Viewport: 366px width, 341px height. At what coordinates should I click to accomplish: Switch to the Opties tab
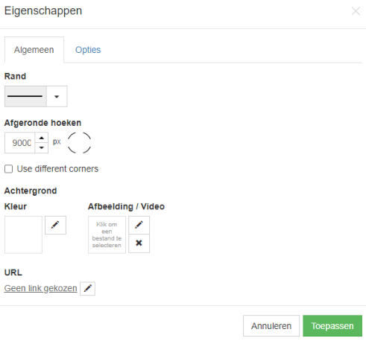(x=88, y=50)
